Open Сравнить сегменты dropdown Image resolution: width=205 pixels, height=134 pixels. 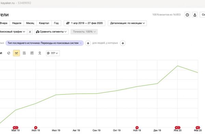tap(52, 32)
